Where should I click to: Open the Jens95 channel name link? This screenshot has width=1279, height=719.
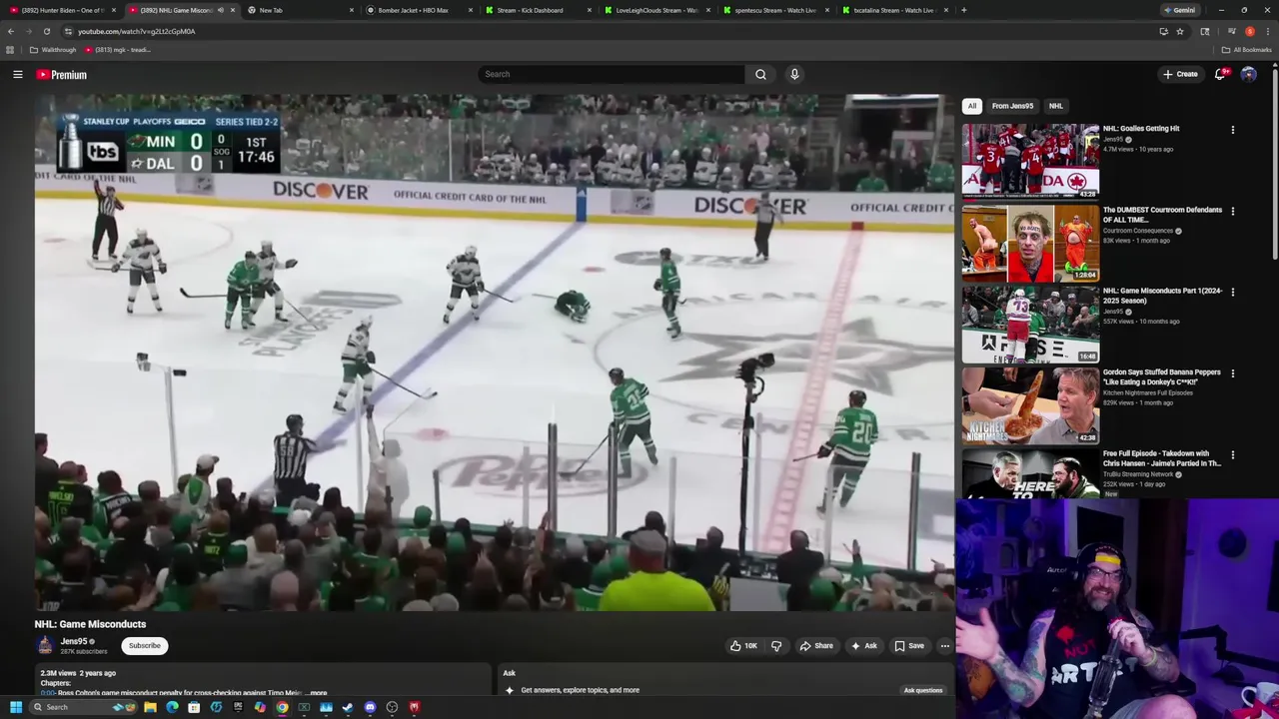pyautogui.click(x=74, y=641)
